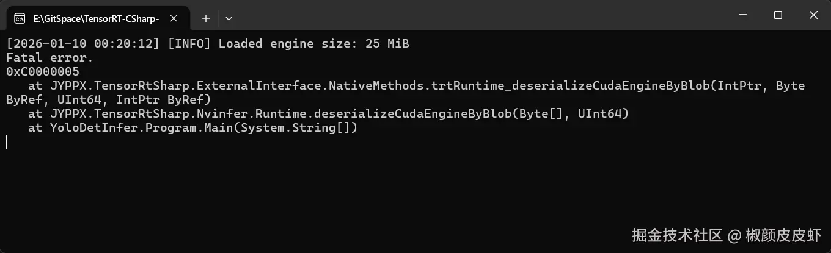
Task: Click the "ByRef, UInt64, IntPtr ByRef)" line
Action: 108,100
